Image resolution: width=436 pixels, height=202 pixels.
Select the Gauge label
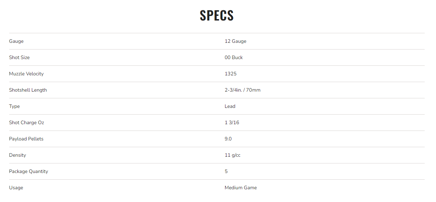tap(16, 41)
